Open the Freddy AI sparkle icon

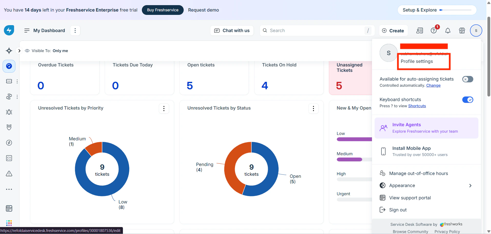pyautogui.click(x=9, y=51)
